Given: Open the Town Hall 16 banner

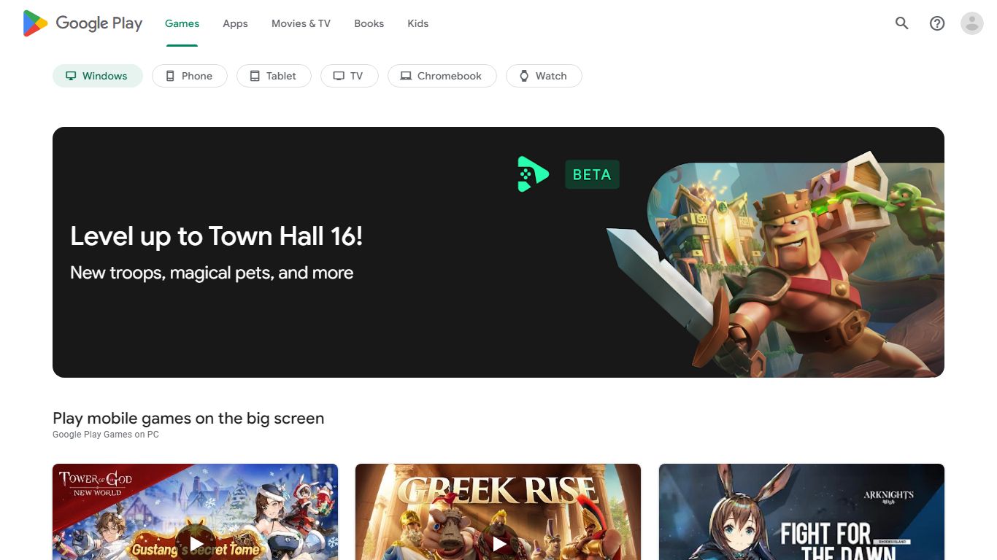Looking at the screenshot, I should coord(498,252).
